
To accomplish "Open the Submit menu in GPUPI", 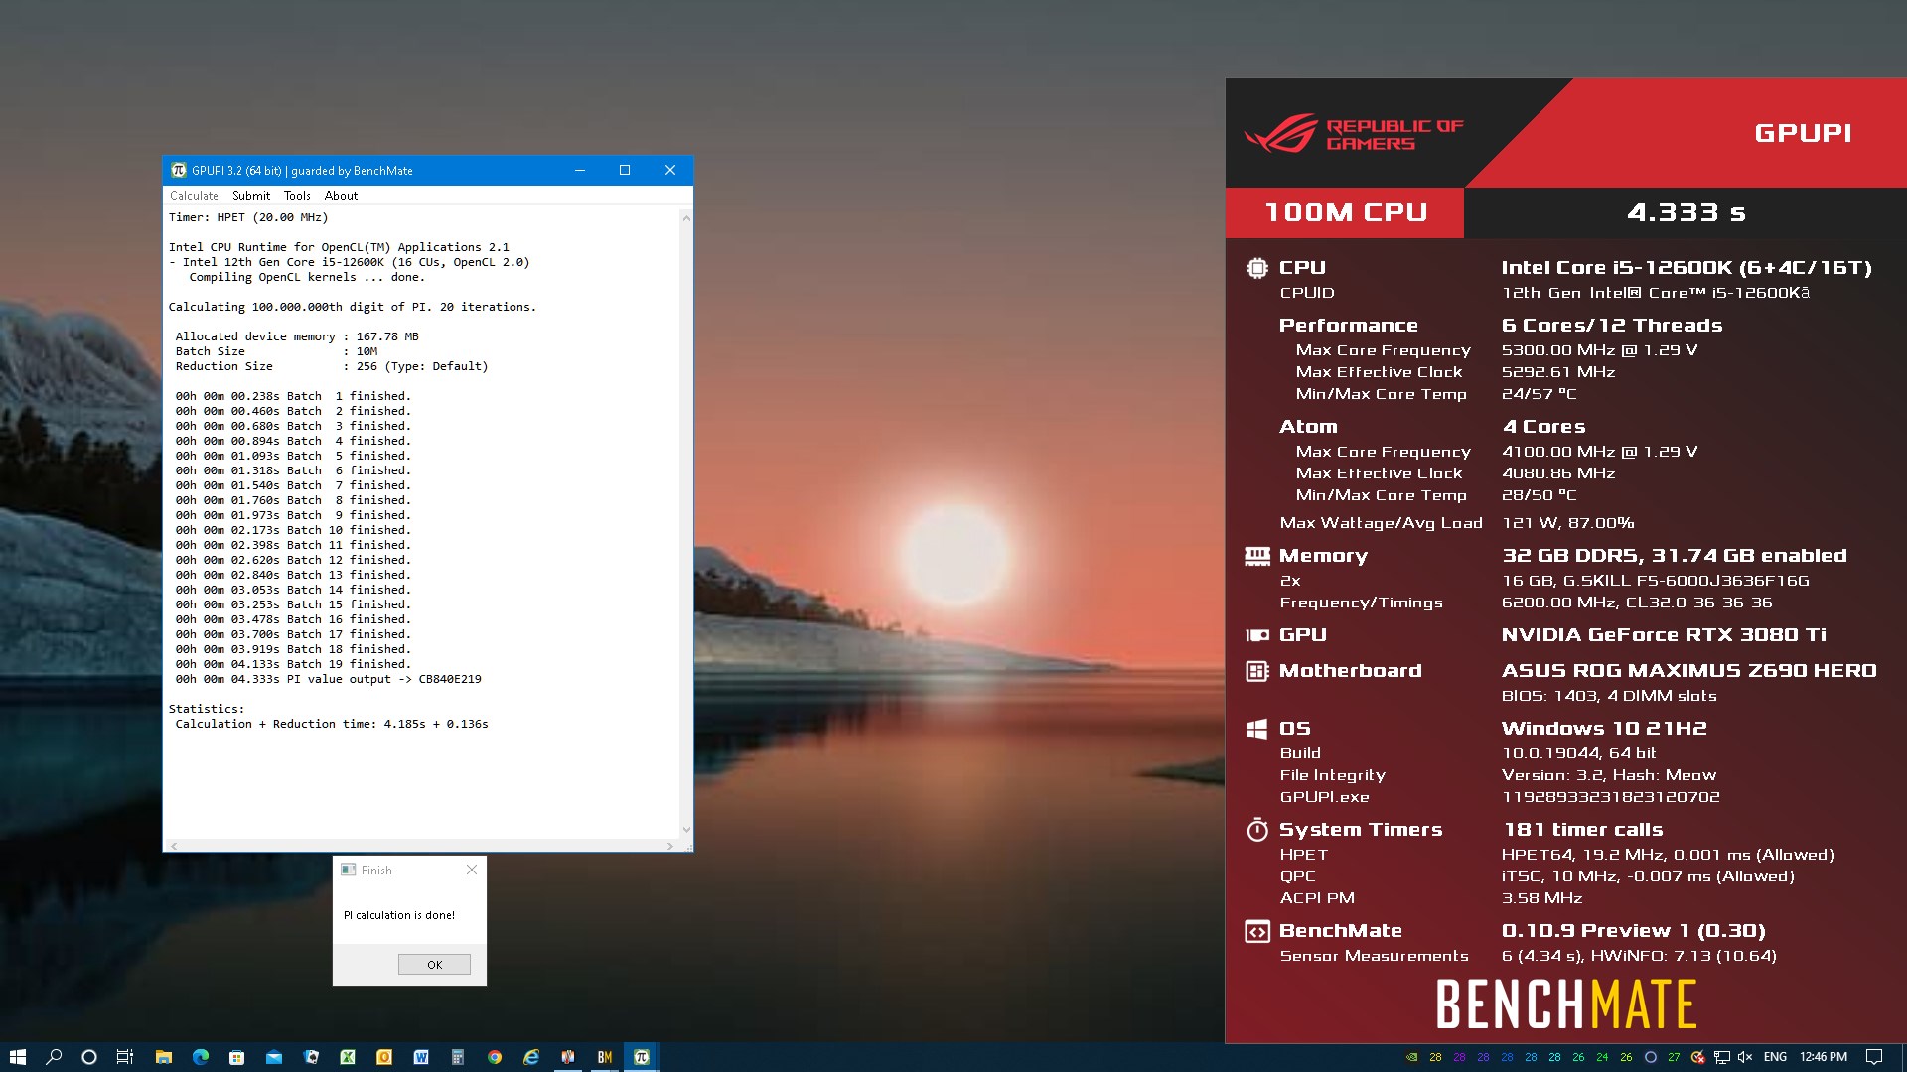I will pos(251,196).
